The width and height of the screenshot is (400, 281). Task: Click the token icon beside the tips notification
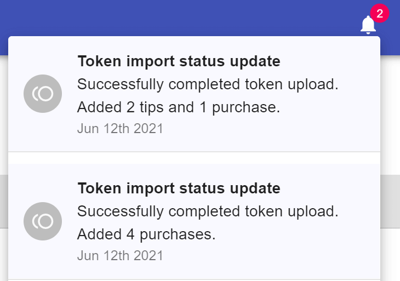pyautogui.click(x=43, y=94)
